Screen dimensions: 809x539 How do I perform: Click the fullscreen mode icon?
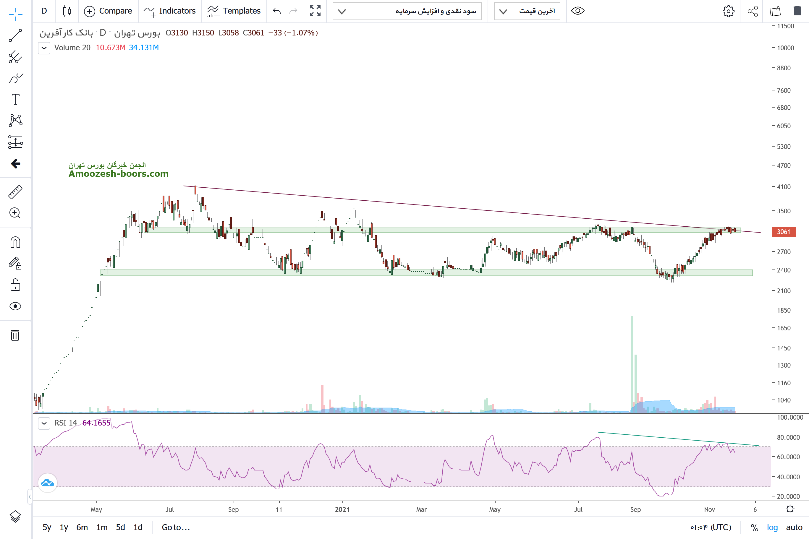(315, 11)
